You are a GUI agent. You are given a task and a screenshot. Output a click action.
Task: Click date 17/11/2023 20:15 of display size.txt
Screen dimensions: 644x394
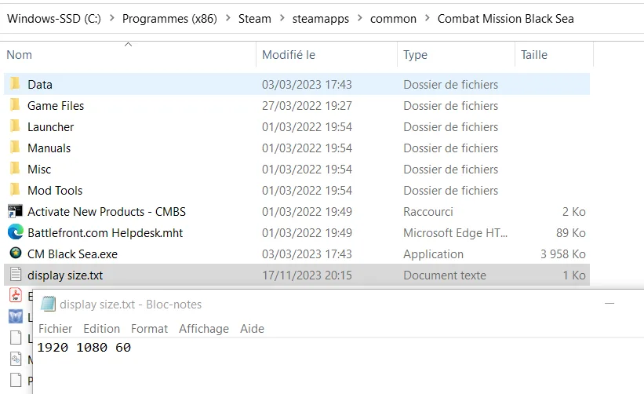tap(307, 275)
